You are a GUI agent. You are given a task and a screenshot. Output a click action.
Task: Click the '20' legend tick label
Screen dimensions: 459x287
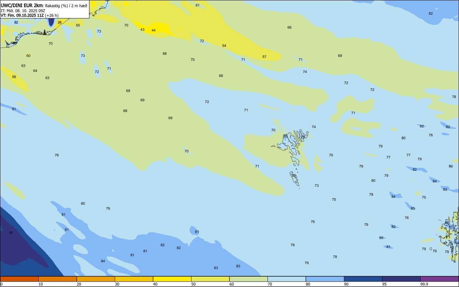click(79, 284)
